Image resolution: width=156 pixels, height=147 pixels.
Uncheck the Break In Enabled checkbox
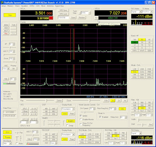[x=100, y=117]
